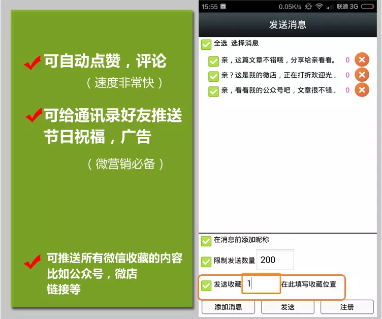Uncheck the 这篇文章不错哦 message checkbox

(x=213, y=61)
